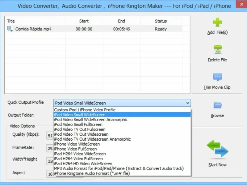
Task: Select the Comida Rápida.mp4 file row
Action: click(94, 29)
